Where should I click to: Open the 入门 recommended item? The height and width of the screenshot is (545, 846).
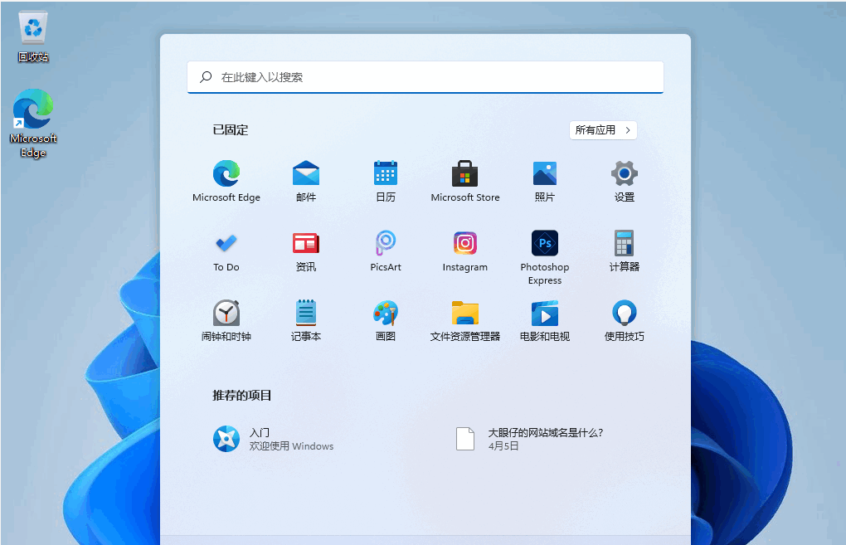274,440
